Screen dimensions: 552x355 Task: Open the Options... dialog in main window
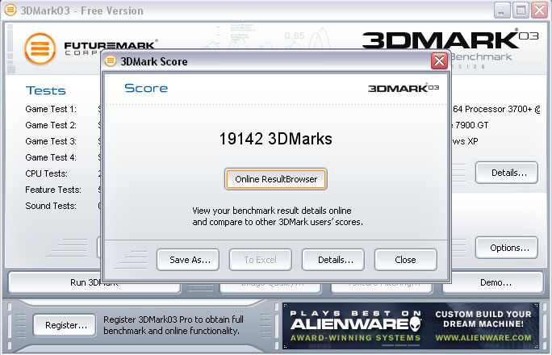(507, 248)
